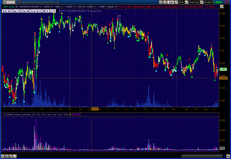The height and width of the screenshot is (159, 231).
Task: Open the symbol selector dropdown arrow
Action: [x=17, y=2]
